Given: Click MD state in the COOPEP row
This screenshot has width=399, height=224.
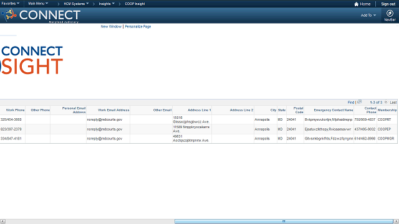Looking at the screenshot, I should [x=280, y=129].
